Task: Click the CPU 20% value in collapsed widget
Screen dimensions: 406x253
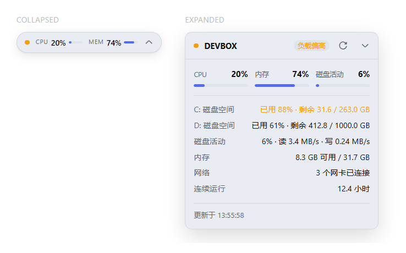Action: [x=58, y=43]
